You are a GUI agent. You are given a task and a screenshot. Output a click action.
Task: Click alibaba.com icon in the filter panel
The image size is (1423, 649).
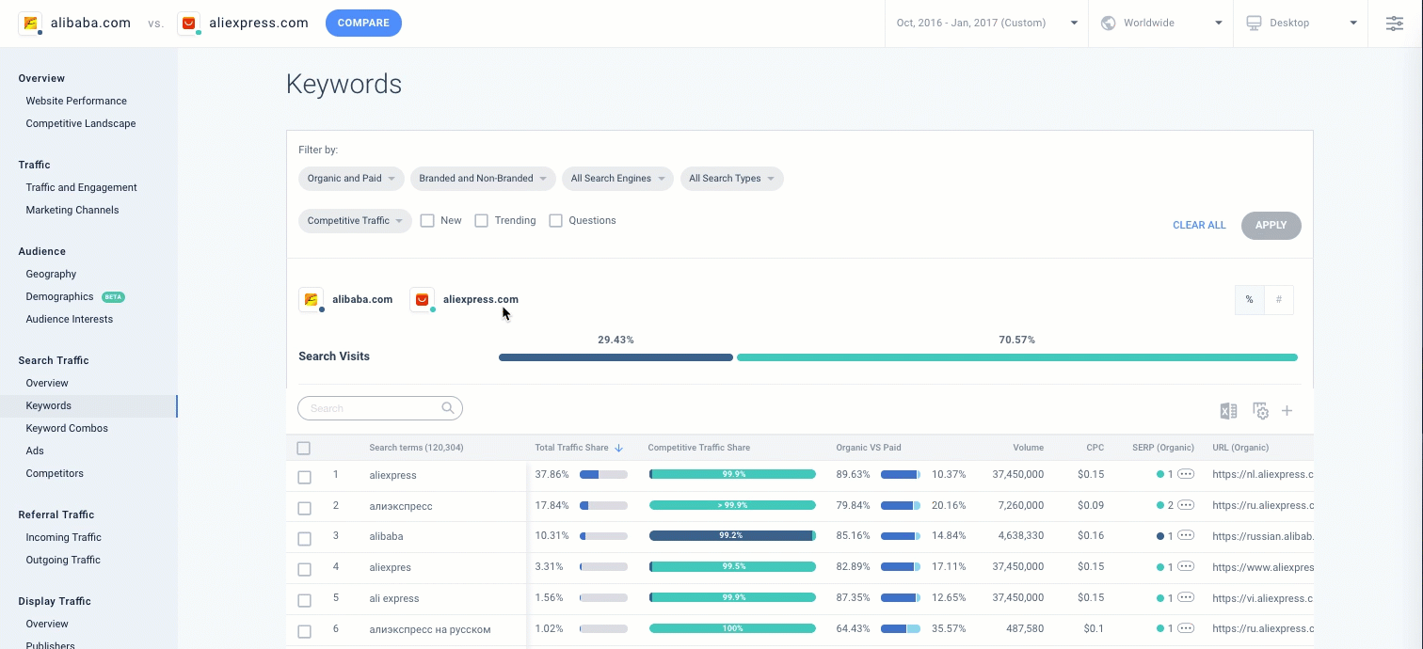click(311, 299)
